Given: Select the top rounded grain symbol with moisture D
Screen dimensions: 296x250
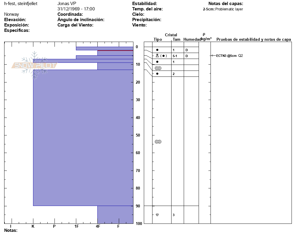Looking at the screenshot, I should tap(157, 50).
